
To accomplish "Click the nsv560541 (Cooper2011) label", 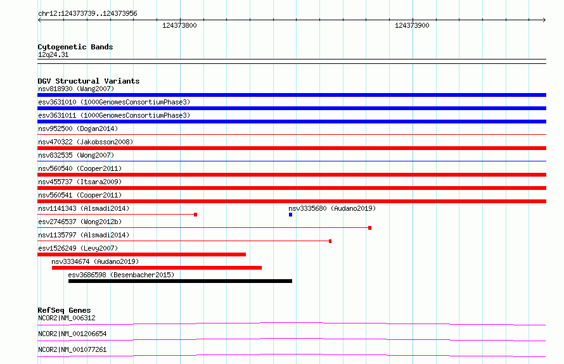I will [80, 195].
